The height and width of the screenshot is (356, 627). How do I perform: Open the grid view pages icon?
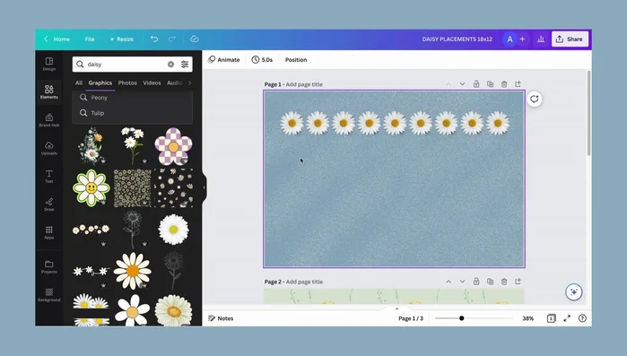pyautogui.click(x=551, y=318)
